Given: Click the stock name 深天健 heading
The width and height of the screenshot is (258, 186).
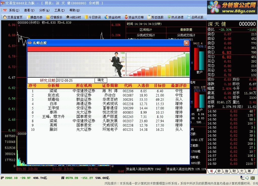Looking at the screenshot, I should 217,24.
